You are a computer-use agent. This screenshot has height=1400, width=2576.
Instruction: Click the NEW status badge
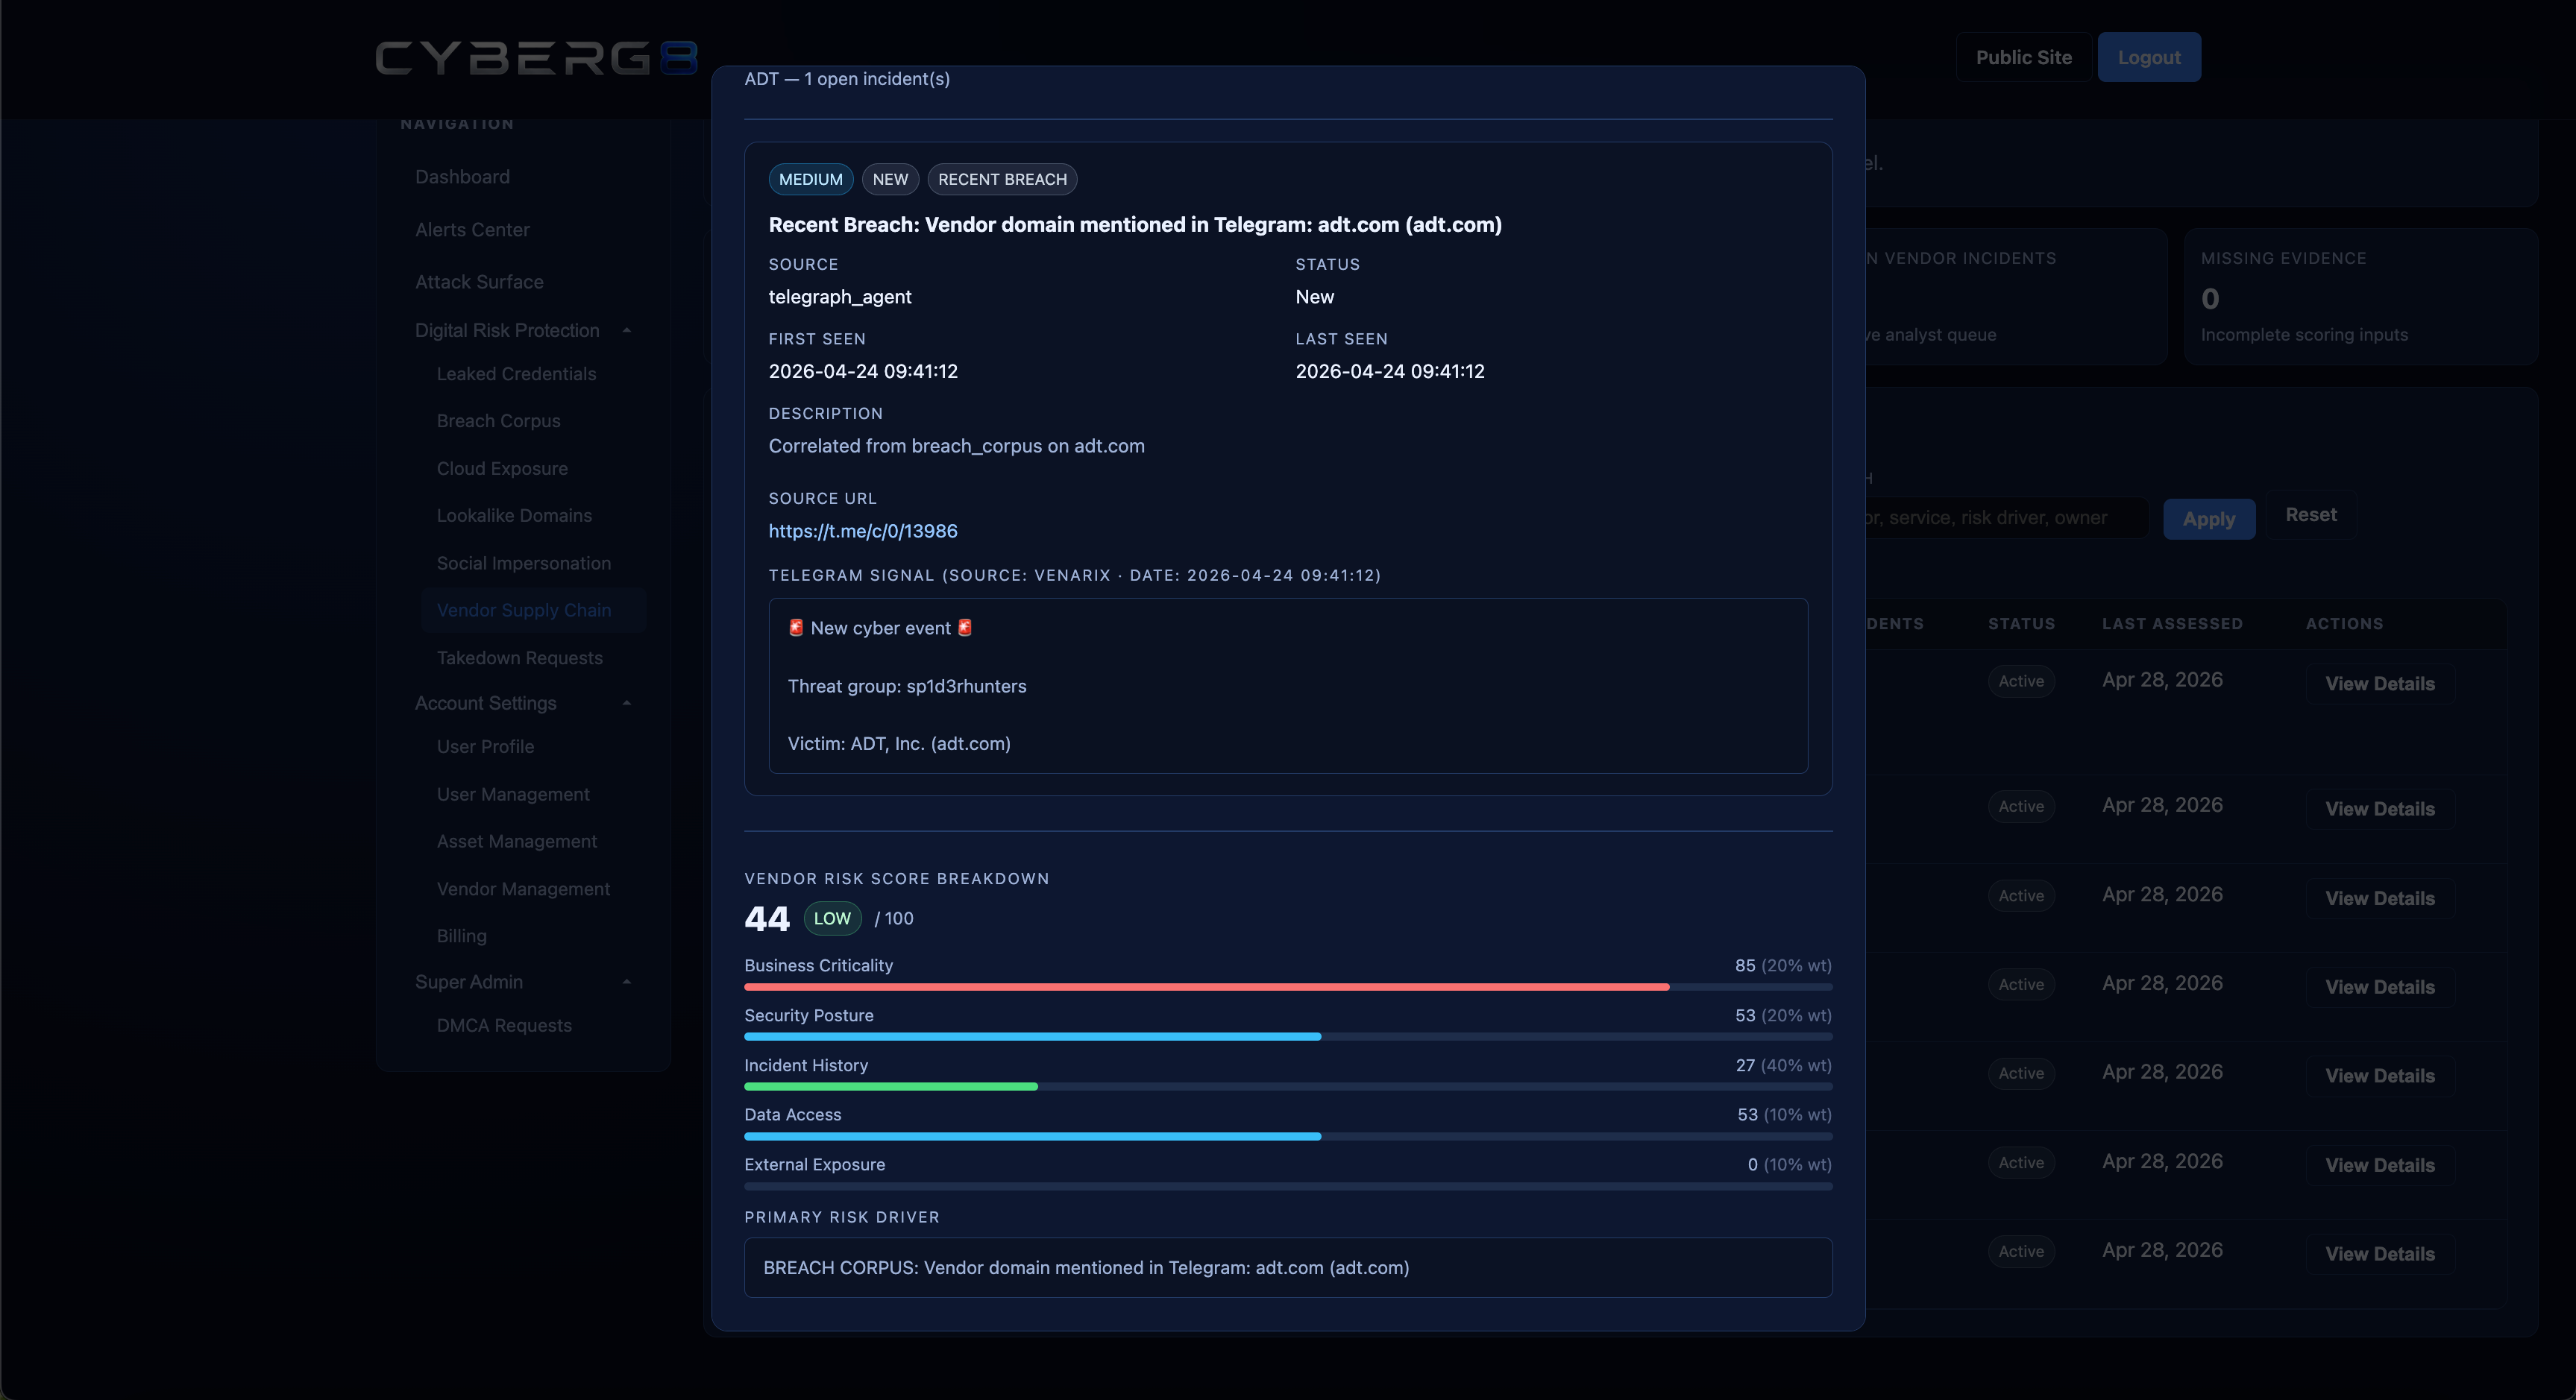pos(890,179)
